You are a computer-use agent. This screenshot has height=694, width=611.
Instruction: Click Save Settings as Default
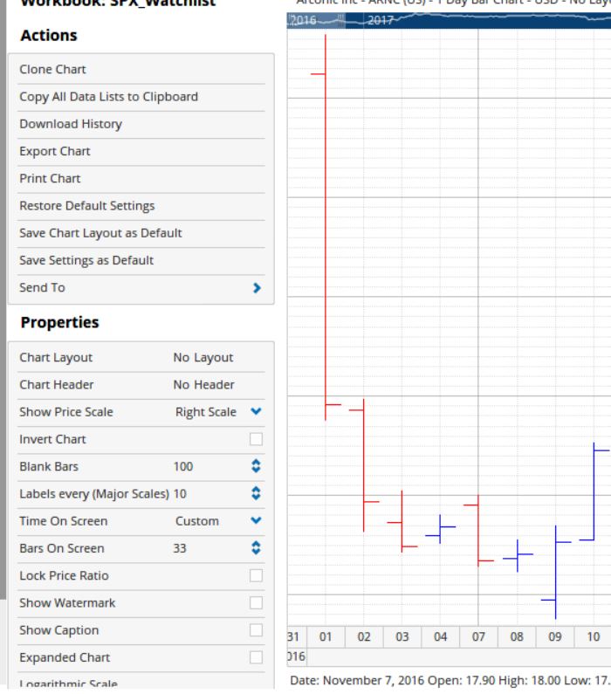click(141, 261)
